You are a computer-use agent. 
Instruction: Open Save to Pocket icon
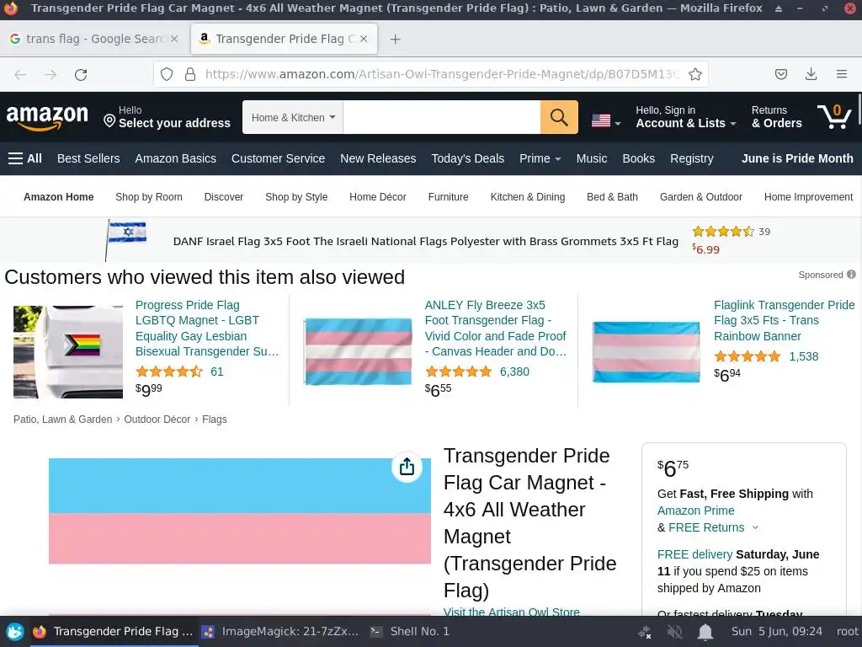coord(780,74)
